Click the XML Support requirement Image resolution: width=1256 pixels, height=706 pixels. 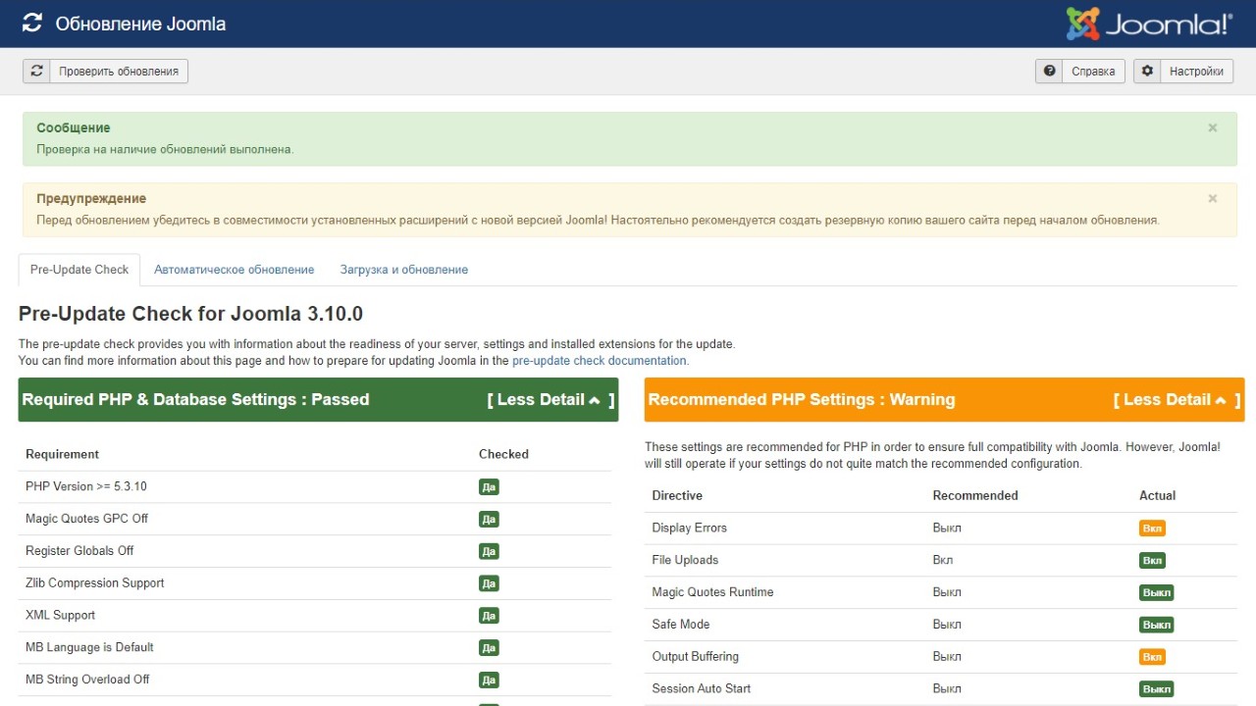pos(61,615)
